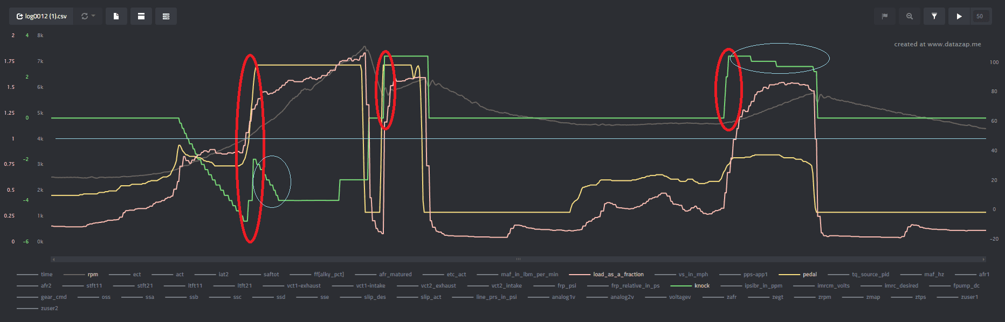Click the playback speed field showing 50
Screen dimensions: 1005x322
(980, 16)
